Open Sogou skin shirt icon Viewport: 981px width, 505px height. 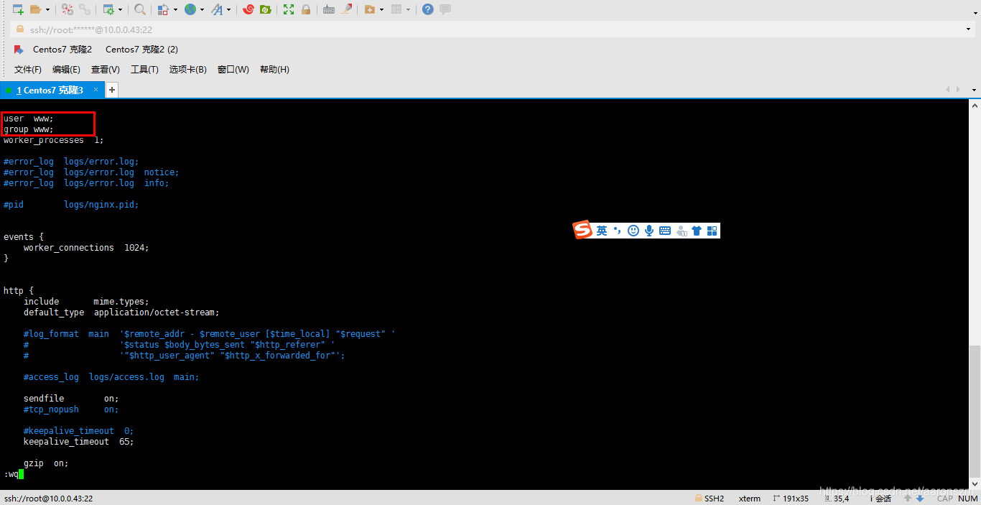coord(697,231)
